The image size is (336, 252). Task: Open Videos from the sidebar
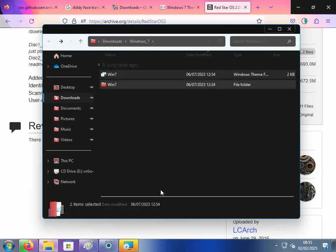coord(66,140)
